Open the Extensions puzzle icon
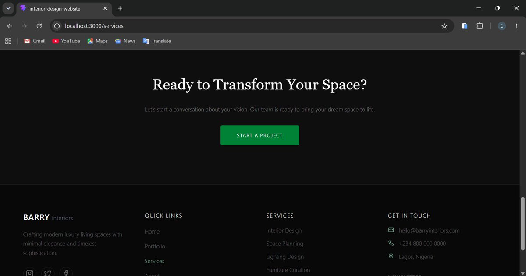Screen dimensions: 526x276 pos(480,26)
